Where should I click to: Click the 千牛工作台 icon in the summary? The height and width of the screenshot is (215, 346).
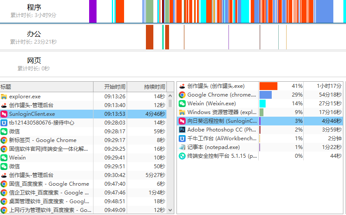tap(182, 139)
